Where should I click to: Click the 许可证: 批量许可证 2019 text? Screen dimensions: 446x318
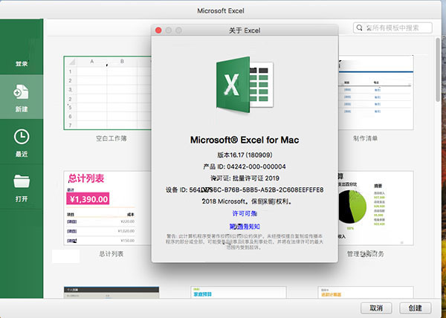tap(245, 178)
